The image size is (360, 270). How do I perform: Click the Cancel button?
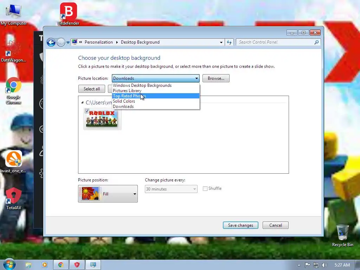point(276,225)
